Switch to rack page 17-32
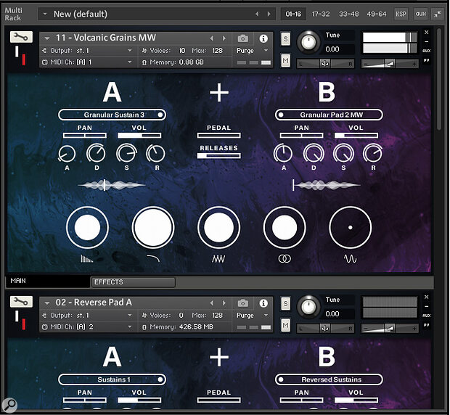450x415 pixels. pos(321,14)
